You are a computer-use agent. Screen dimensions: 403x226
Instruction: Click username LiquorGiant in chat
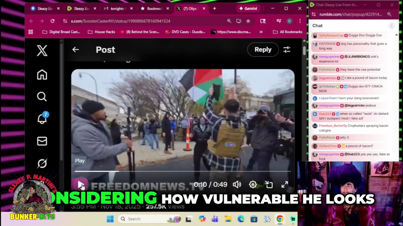click(x=328, y=98)
